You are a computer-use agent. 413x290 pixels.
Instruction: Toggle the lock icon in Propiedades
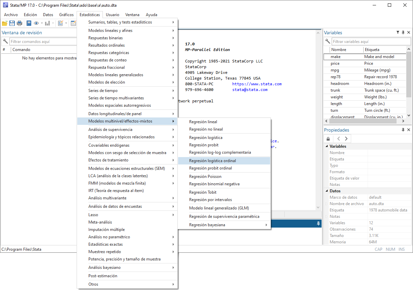[x=328, y=139]
